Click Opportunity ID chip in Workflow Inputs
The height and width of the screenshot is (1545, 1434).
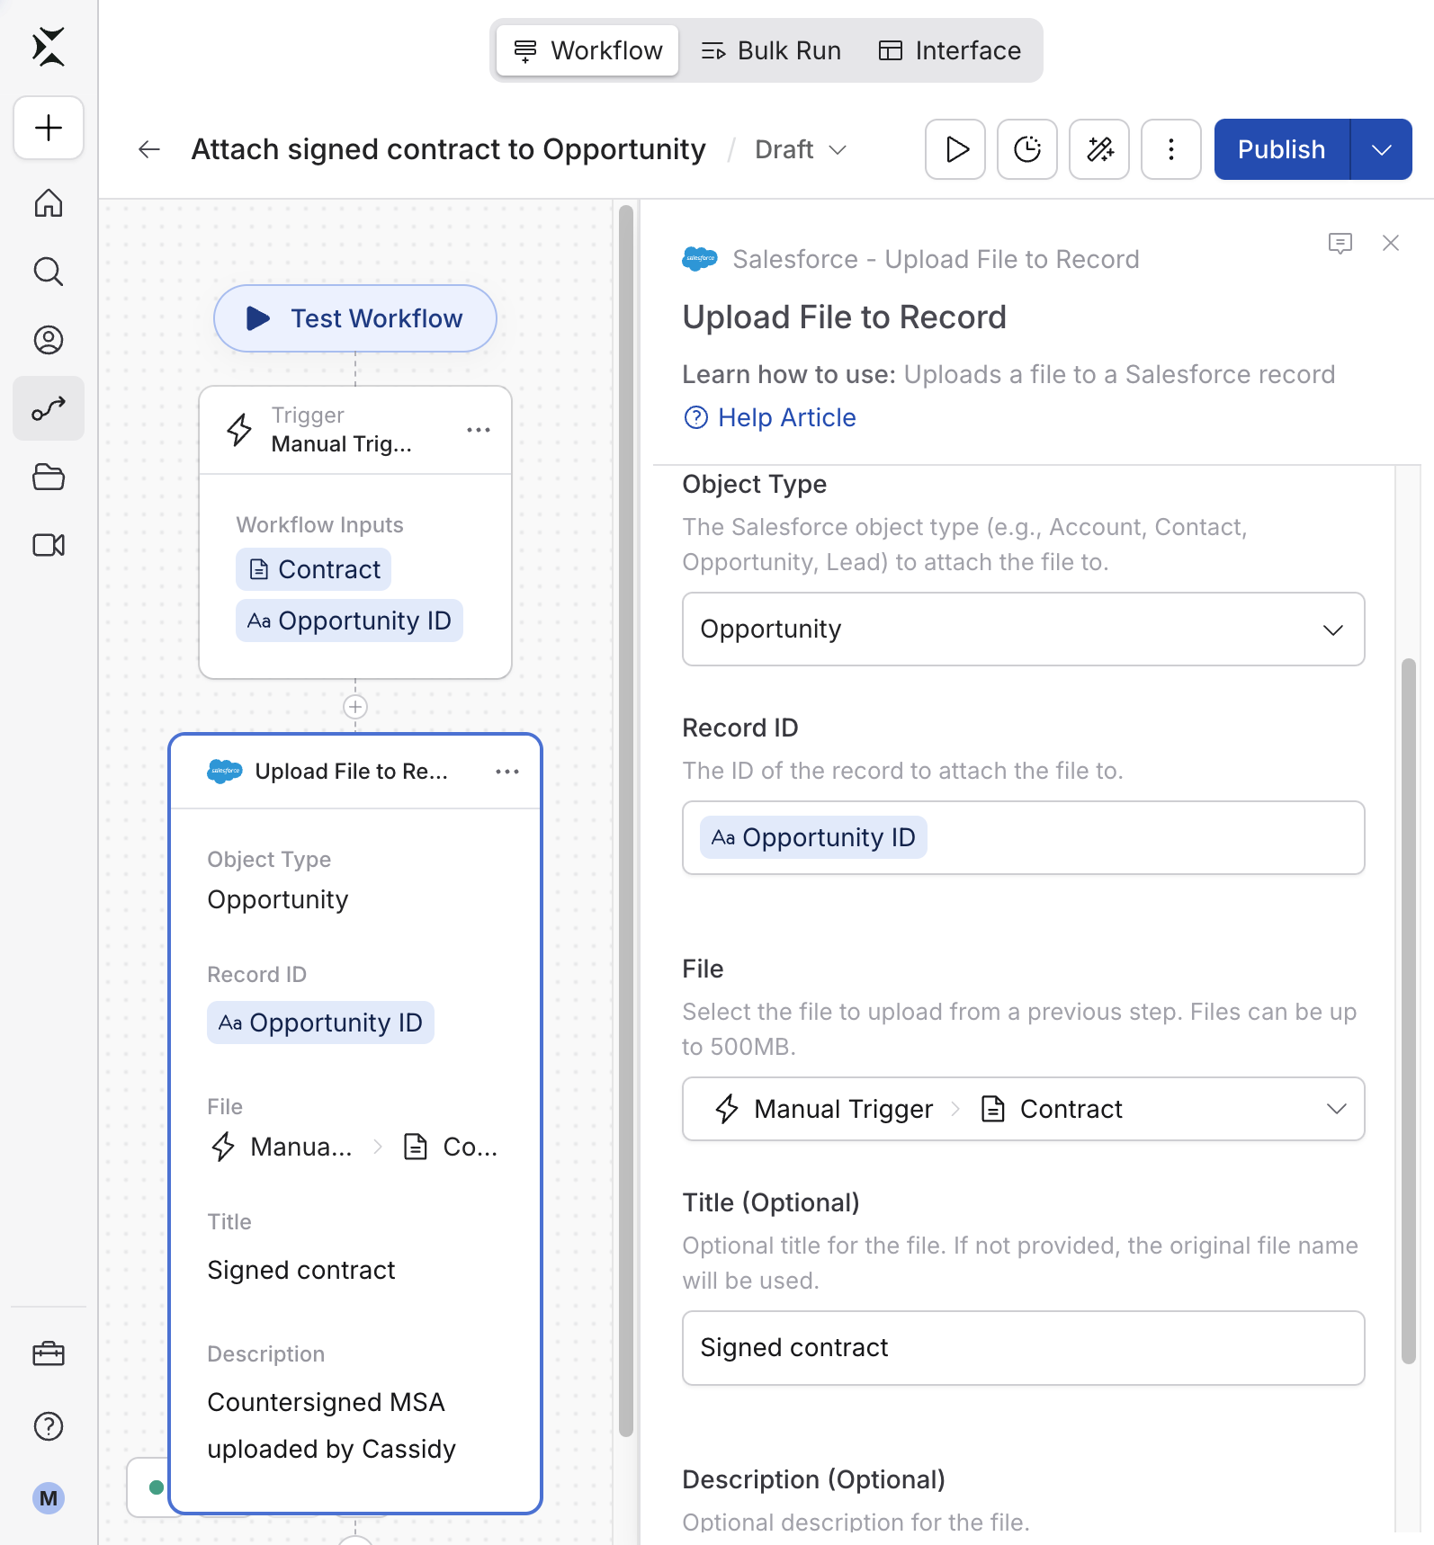[x=349, y=621]
